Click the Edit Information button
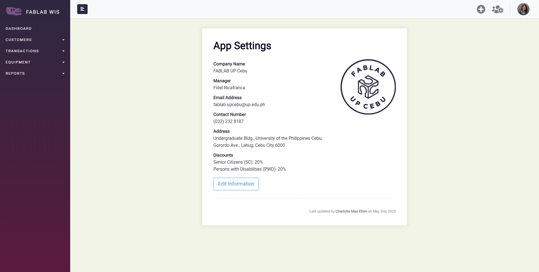 click(236, 184)
